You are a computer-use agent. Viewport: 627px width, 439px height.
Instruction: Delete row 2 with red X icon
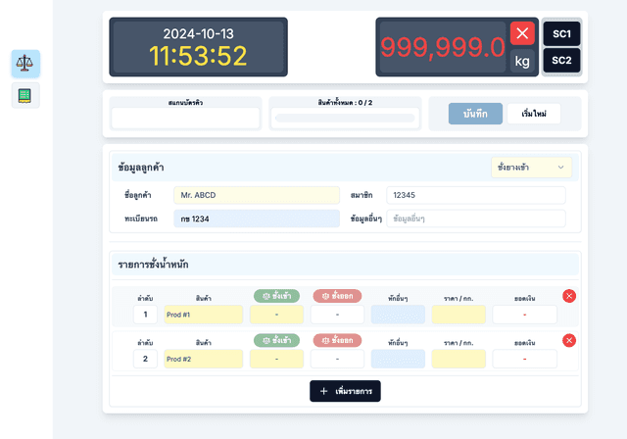pos(569,340)
